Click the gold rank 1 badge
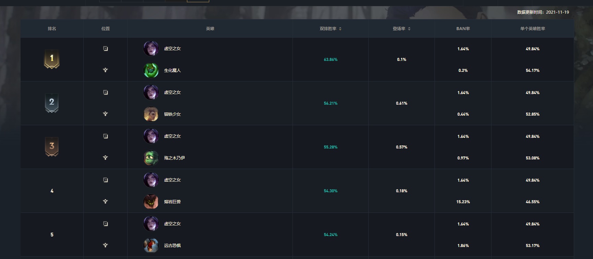 coord(52,59)
